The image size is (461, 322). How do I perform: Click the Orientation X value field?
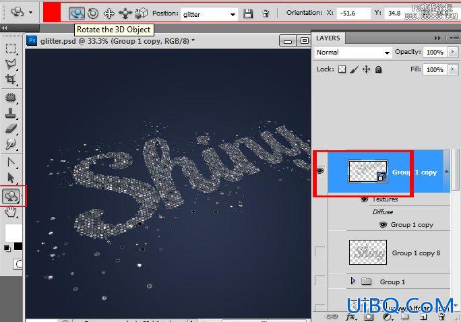353,13
